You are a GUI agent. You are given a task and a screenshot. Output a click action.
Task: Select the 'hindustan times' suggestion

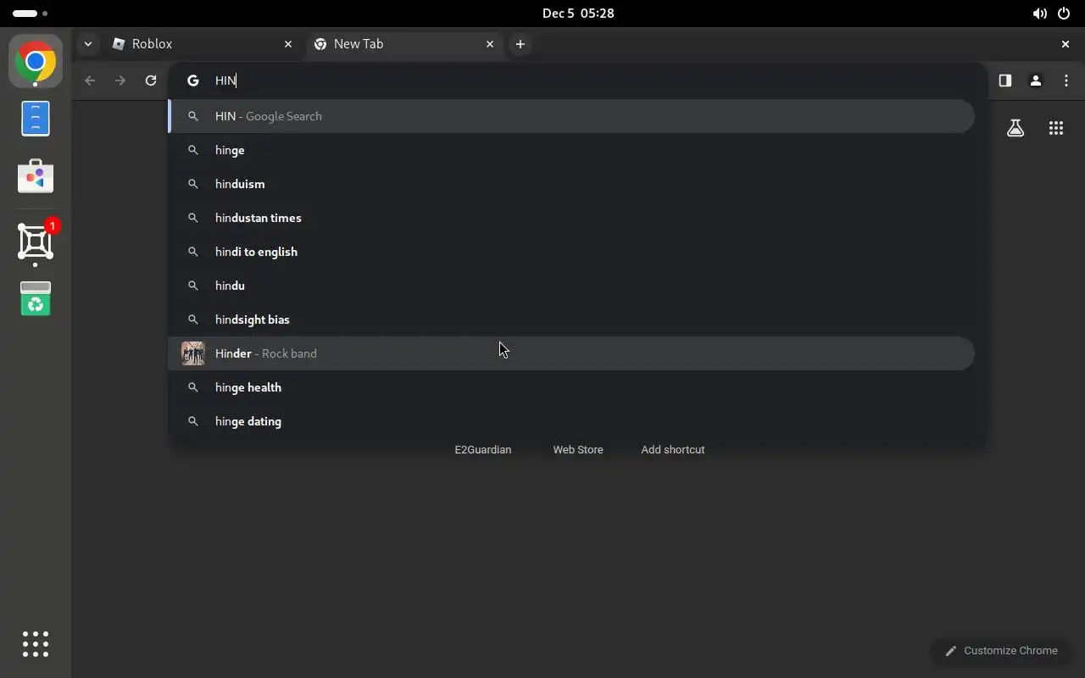(x=571, y=218)
